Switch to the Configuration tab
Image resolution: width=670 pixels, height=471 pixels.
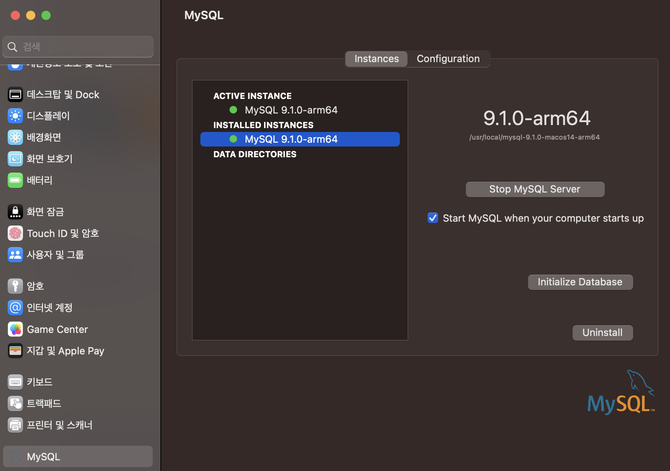coord(448,59)
